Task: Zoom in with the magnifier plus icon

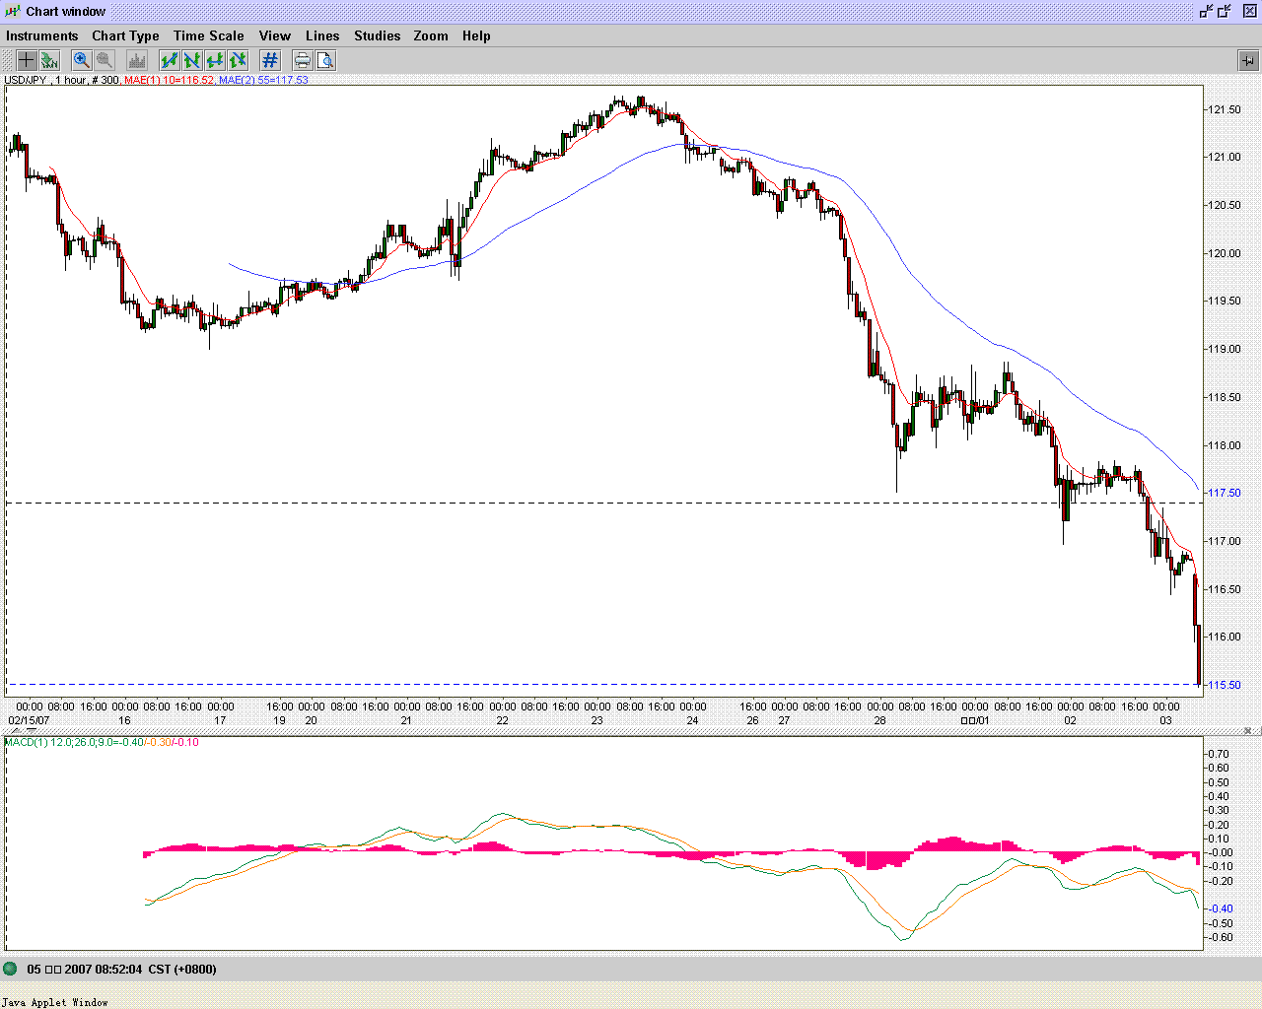Action: coord(82,60)
